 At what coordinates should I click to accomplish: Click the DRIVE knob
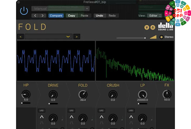(x=53, y=95)
